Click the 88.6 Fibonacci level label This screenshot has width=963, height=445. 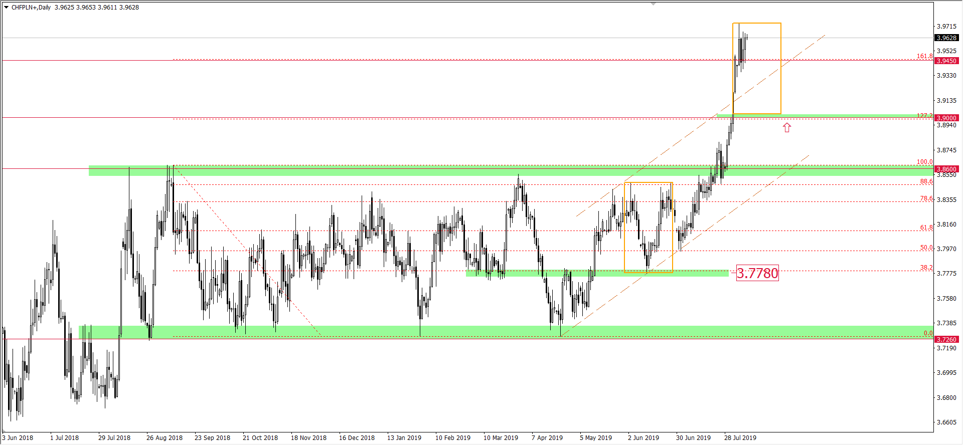pos(926,181)
